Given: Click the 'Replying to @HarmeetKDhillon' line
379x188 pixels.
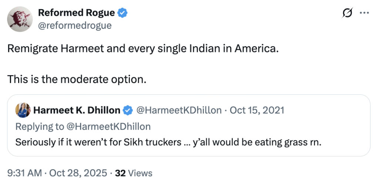Looking at the screenshot, I should tap(83, 126).
